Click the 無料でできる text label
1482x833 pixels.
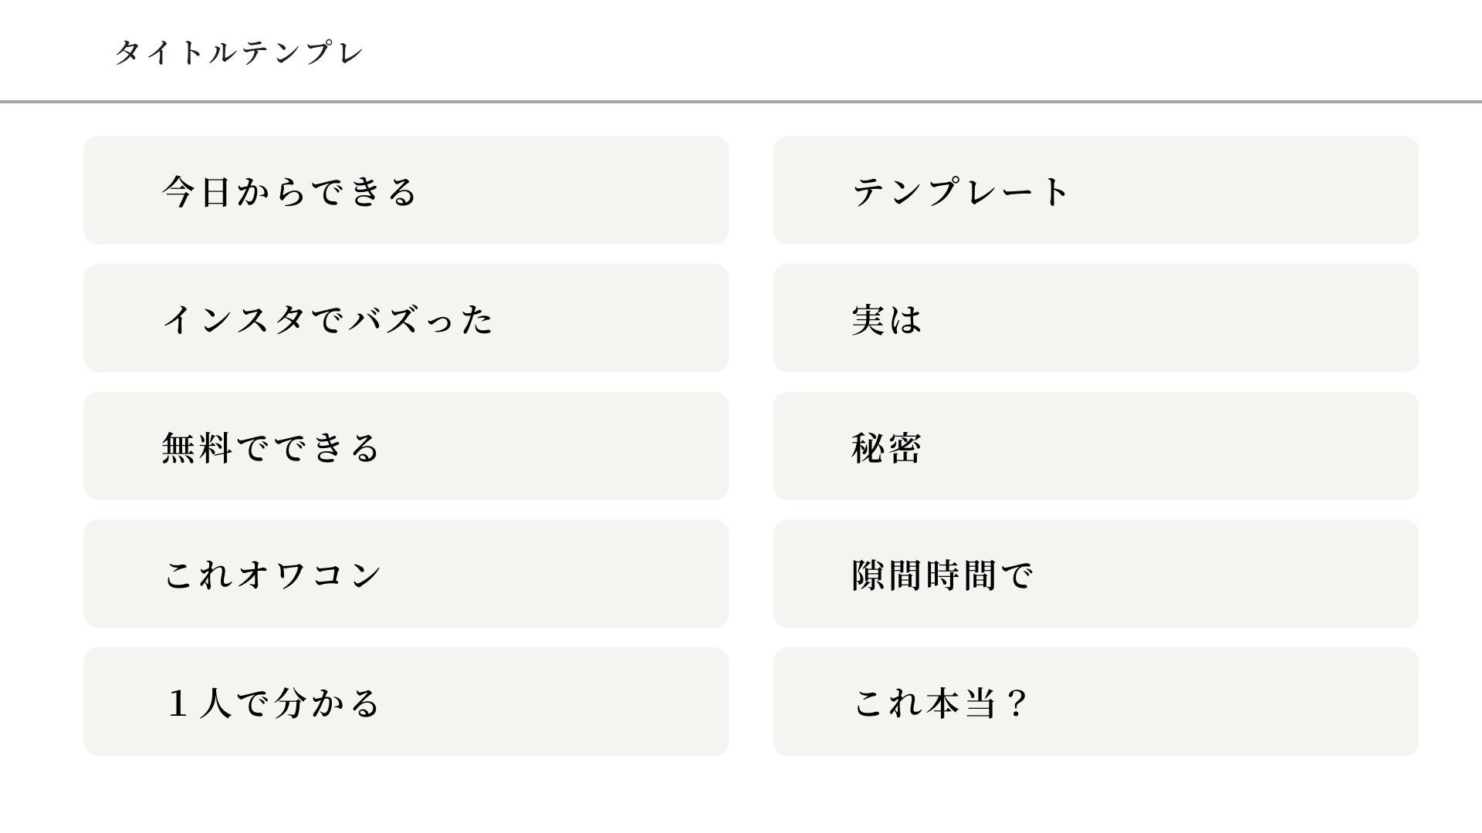coord(271,447)
